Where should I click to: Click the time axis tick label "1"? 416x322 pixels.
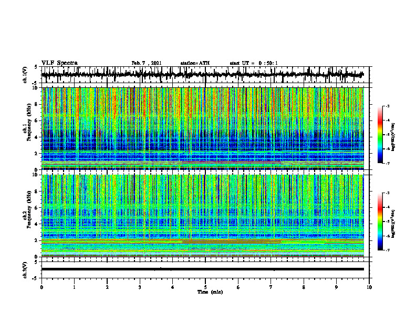[74, 287]
